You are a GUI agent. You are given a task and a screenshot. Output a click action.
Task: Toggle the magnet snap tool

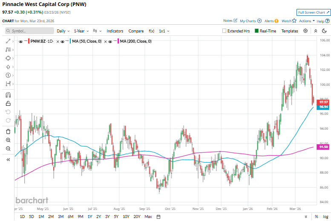[x=8, y=95]
